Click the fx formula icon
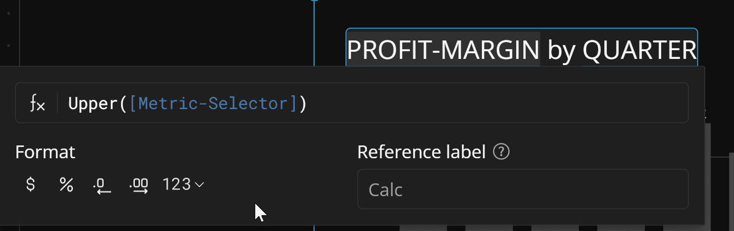Viewport: 734px width, 231px height. coord(37,104)
